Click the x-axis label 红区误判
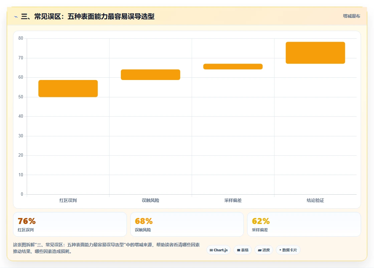Screen dimensions: 374x268 coord(68,200)
